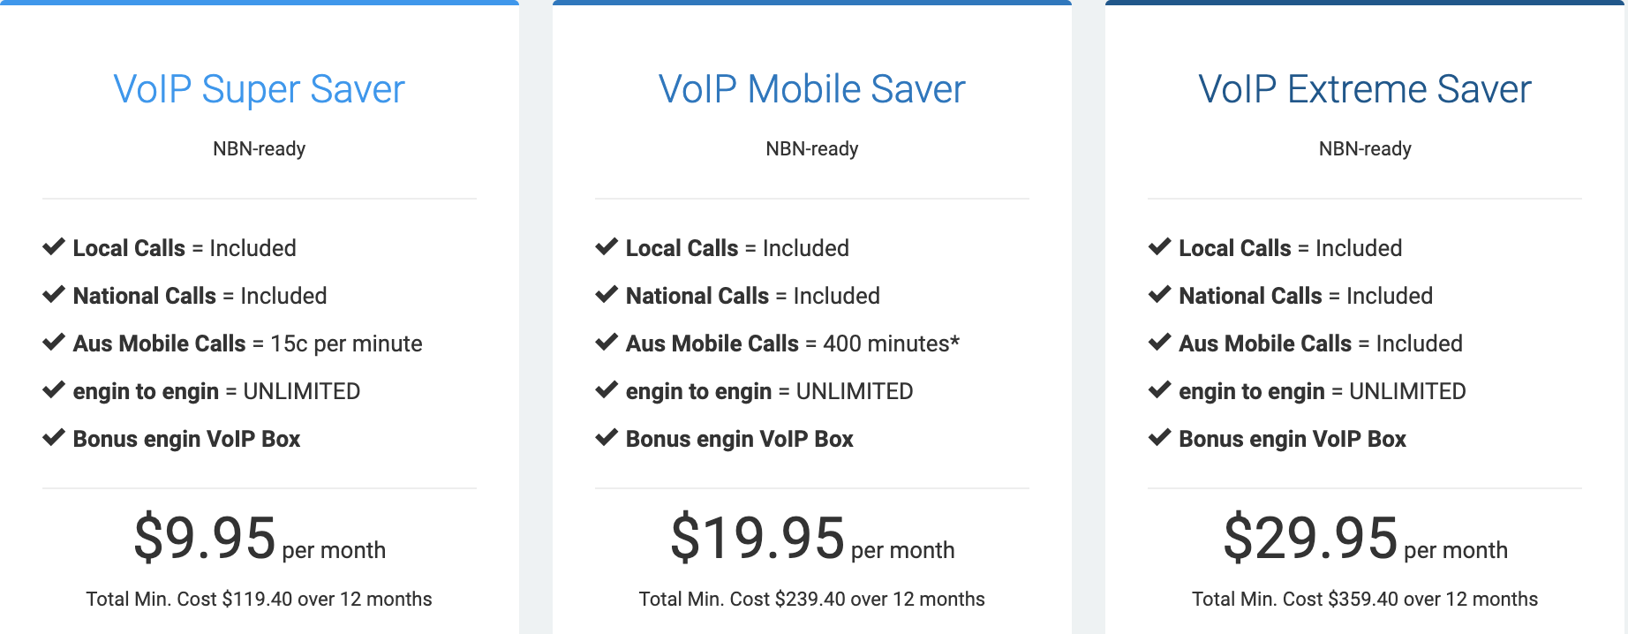Click Total Min. Cost $359.40 text

[1365, 599]
